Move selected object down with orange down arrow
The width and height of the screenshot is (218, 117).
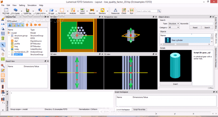(31, 25)
